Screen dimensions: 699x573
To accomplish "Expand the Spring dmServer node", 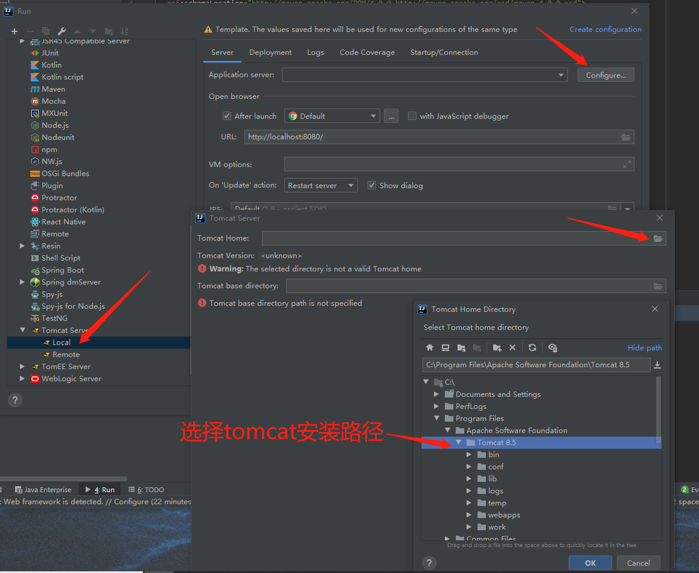I will (22, 282).
